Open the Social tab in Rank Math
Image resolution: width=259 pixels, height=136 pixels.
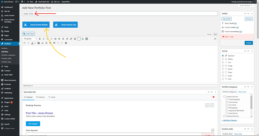52,97
